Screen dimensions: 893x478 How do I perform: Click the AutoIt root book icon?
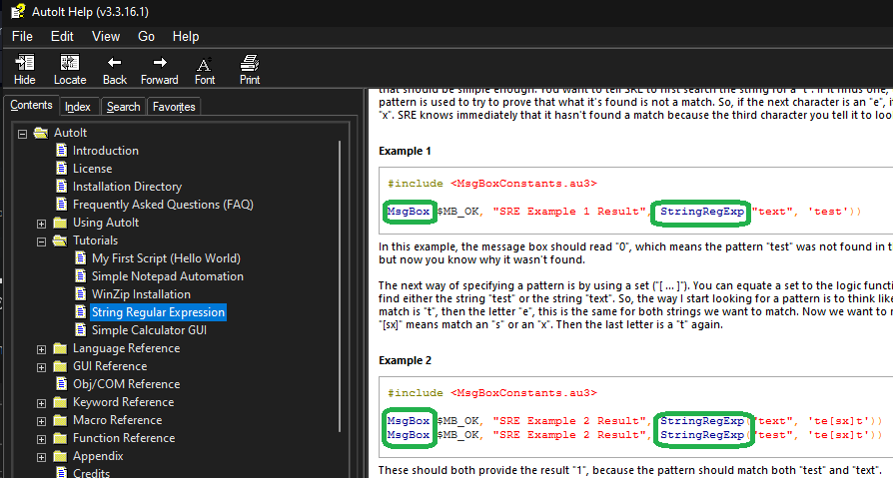coord(40,133)
